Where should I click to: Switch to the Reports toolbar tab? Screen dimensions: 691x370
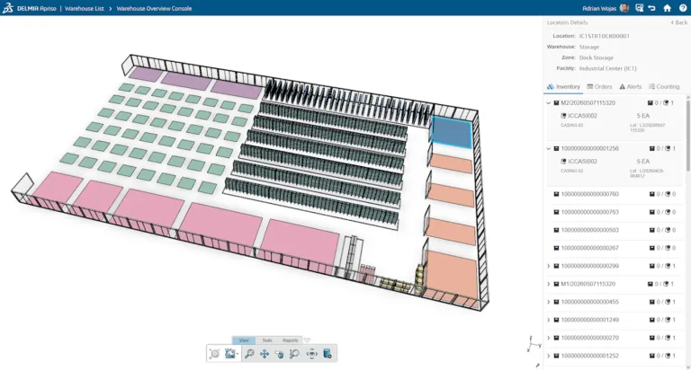[x=291, y=340]
